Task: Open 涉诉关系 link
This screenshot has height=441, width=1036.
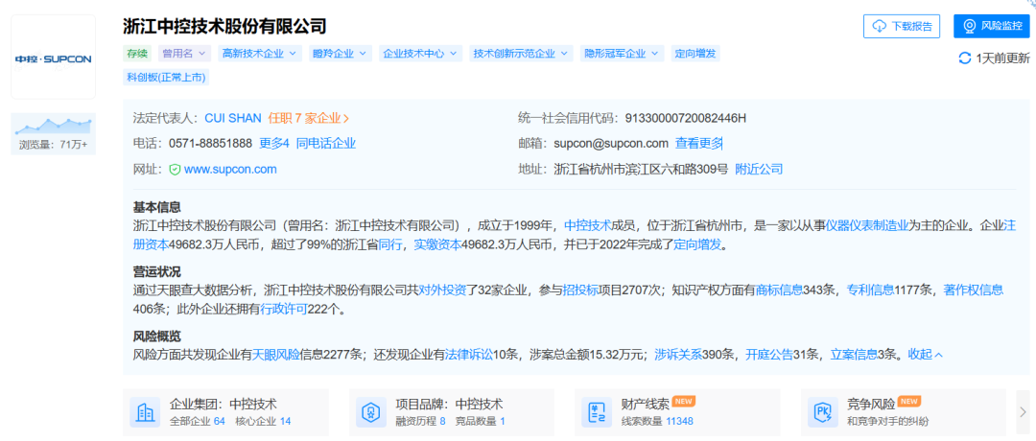Action: 678,355
